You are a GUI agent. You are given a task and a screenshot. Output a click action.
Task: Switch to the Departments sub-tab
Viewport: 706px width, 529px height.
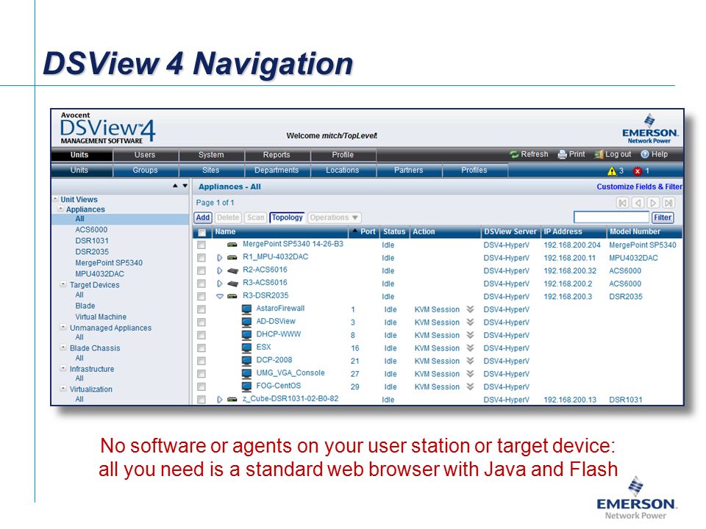pos(277,170)
